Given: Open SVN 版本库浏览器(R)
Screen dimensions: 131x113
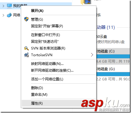Looking at the screenshot, I should pyautogui.click(x=58, y=48).
